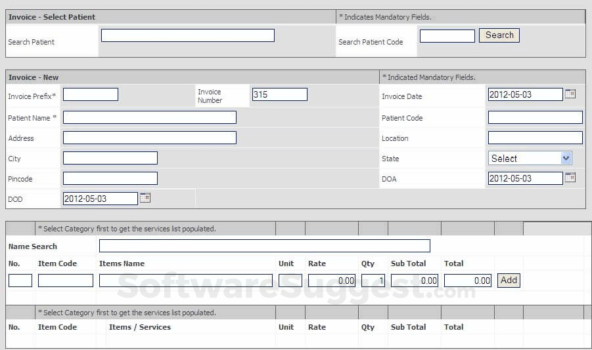This screenshot has width=592, height=350.
Task: Focus the Invoice Prefix input
Action: click(x=90, y=94)
